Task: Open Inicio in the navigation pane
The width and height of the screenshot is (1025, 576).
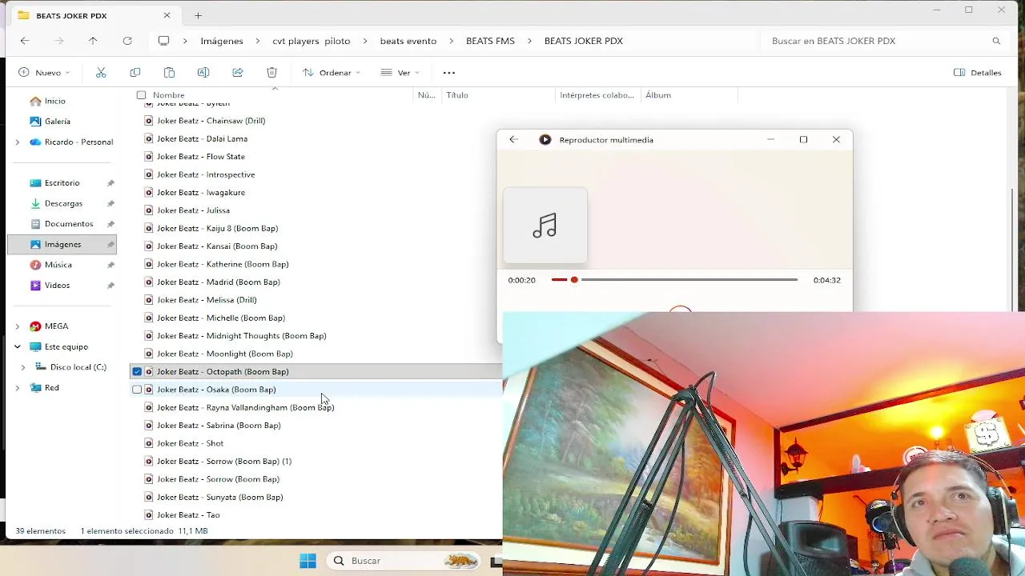Action: [x=55, y=101]
